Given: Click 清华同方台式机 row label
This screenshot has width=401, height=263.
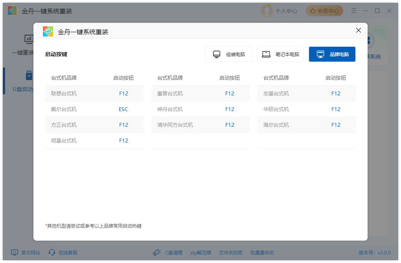Looking at the screenshot, I should [175, 125].
